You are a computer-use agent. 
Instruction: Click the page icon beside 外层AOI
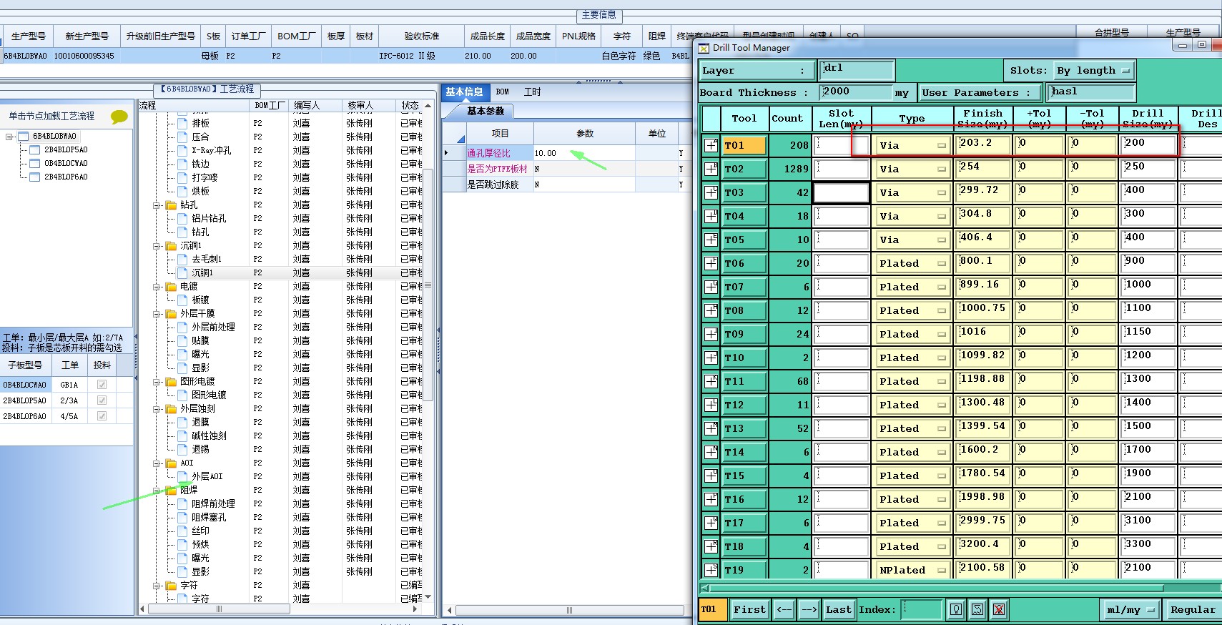pos(182,477)
